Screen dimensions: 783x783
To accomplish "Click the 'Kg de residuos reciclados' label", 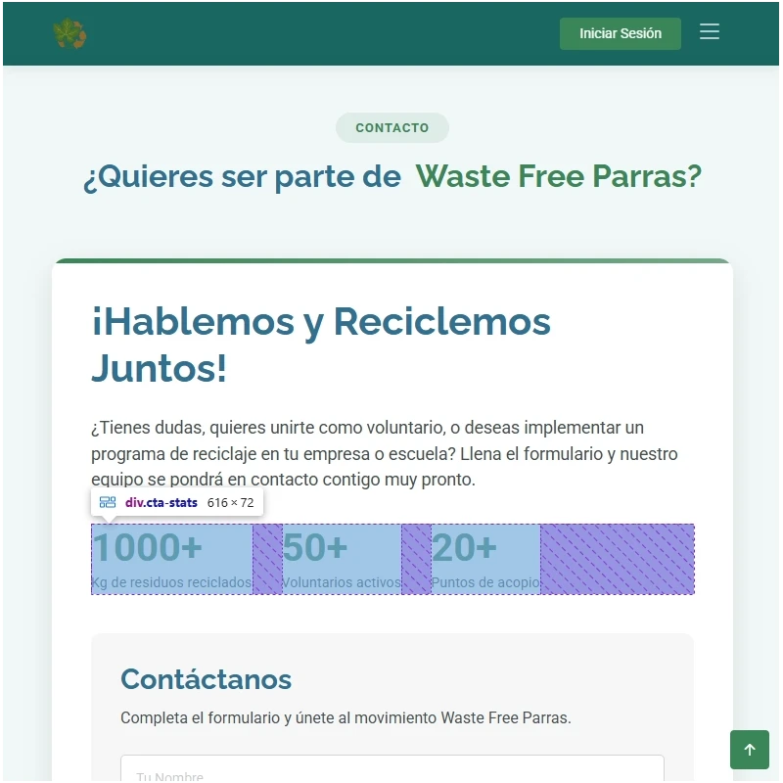I will pyautogui.click(x=171, y=582).
